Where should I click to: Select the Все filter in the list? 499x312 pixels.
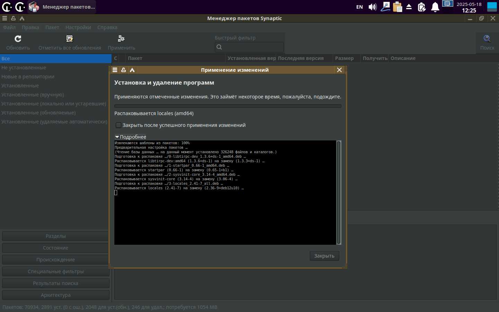(56, 59)
